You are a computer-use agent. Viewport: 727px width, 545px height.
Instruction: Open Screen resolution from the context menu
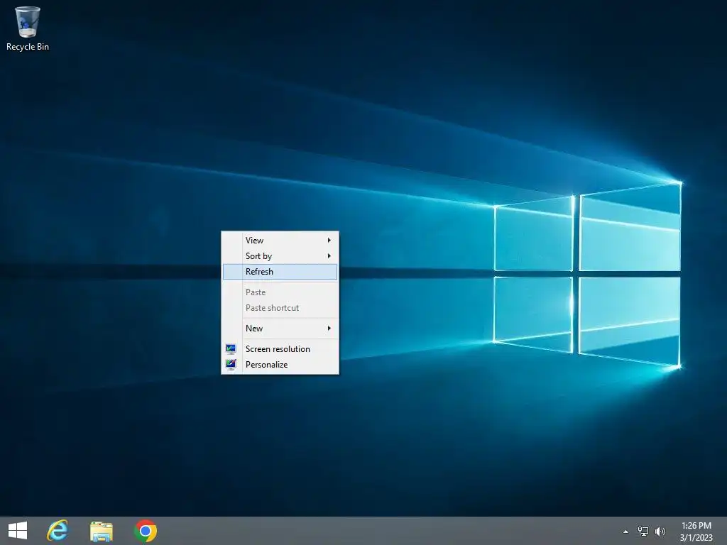pos(280,349)
